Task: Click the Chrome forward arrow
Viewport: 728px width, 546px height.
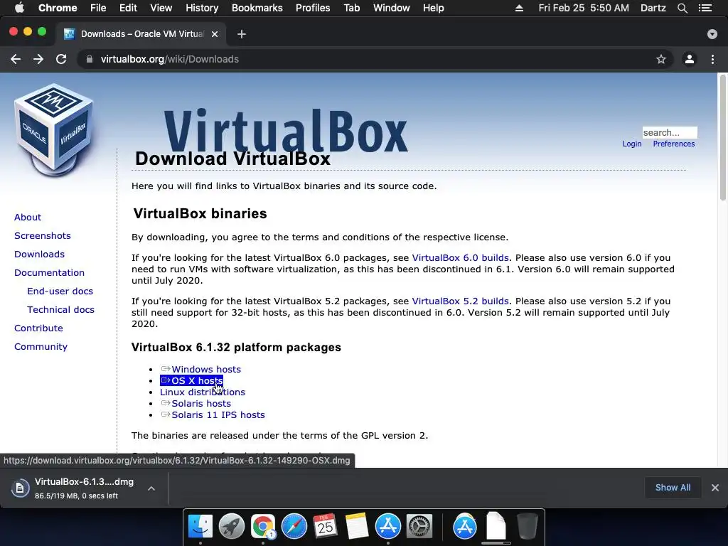Action: (x=38, y=59)
